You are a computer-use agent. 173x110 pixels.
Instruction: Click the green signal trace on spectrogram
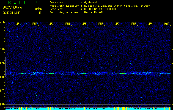tap(83, 74)
